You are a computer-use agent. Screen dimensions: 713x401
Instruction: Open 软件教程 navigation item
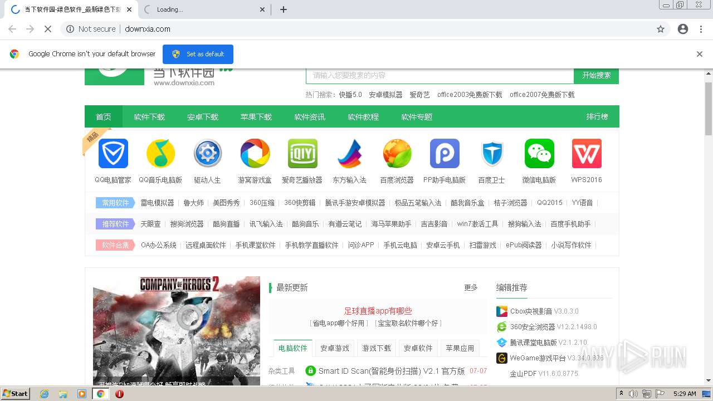pos(363,117)
